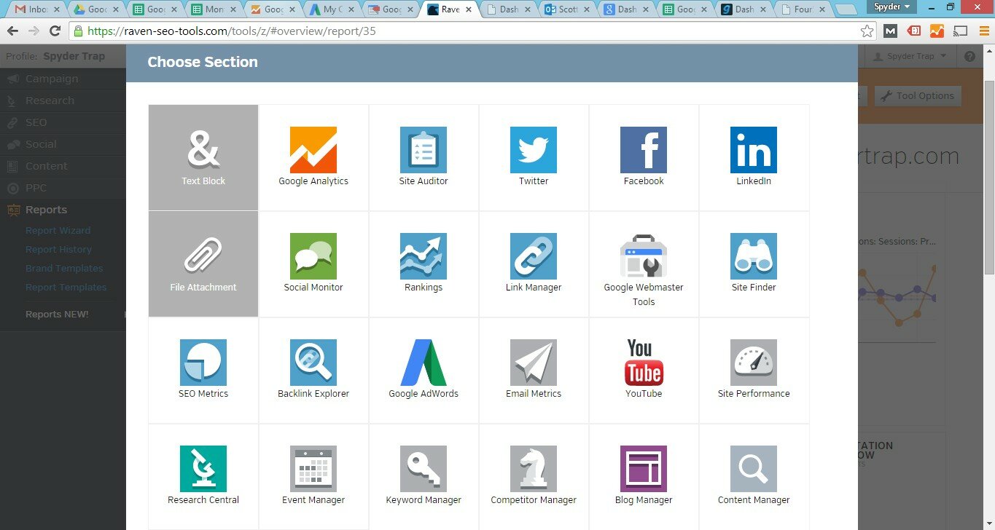995x530 pixels.
Task: Select Google Webmaster Tools section
Action: click(644, 264)
